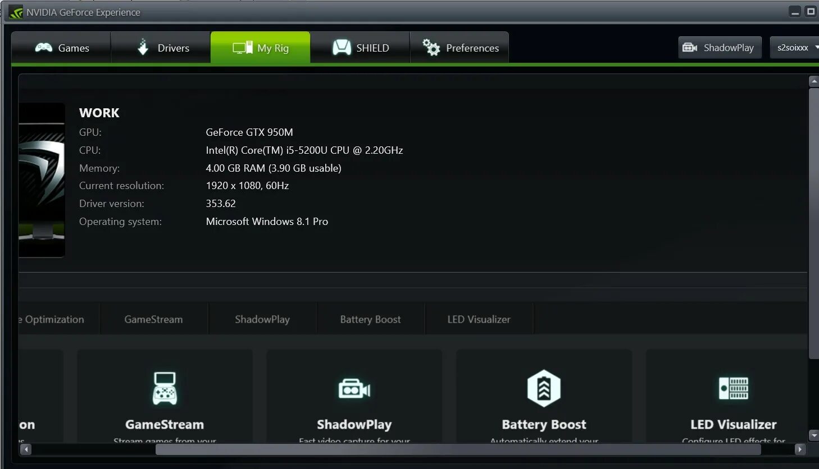Click the Driver version label

click(x=112, y=204)
